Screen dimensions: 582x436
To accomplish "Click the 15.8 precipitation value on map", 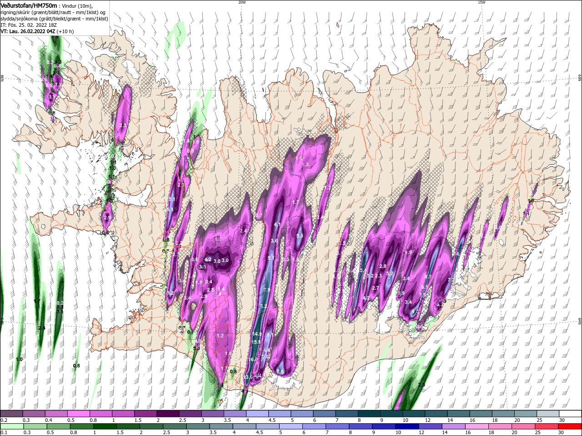I will click(256, 342).
